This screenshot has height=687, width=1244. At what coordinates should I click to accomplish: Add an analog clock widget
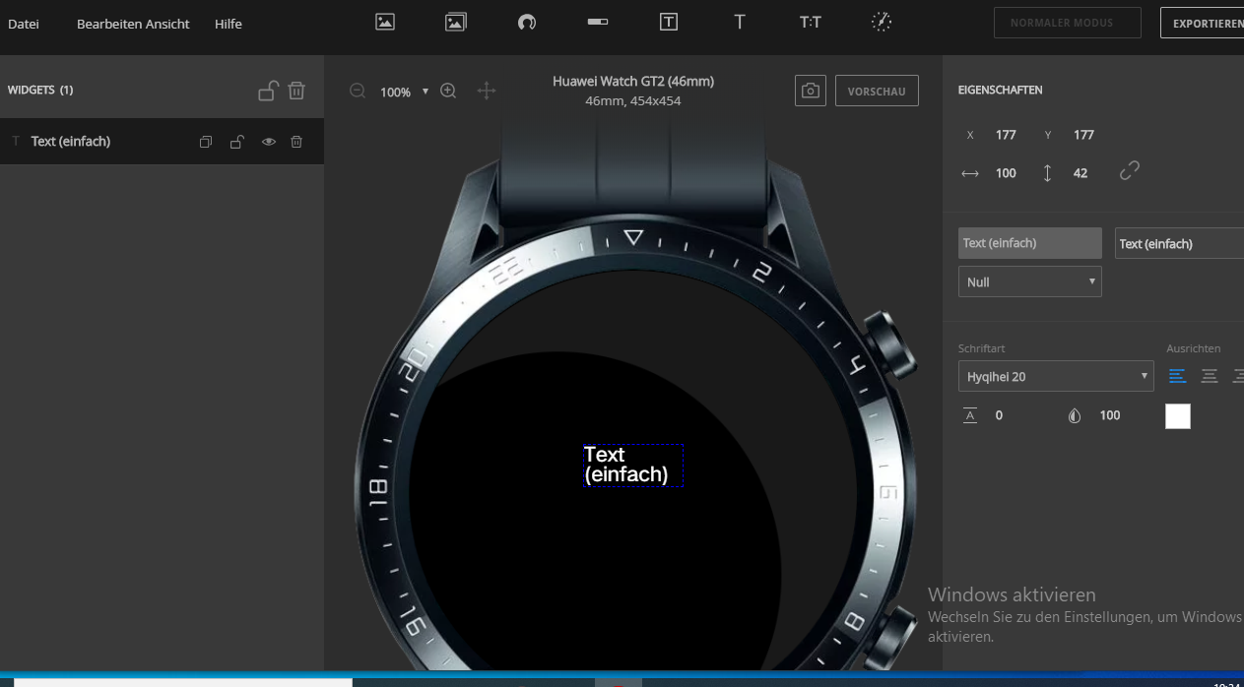pyautogui.click(x=882, y=22)
